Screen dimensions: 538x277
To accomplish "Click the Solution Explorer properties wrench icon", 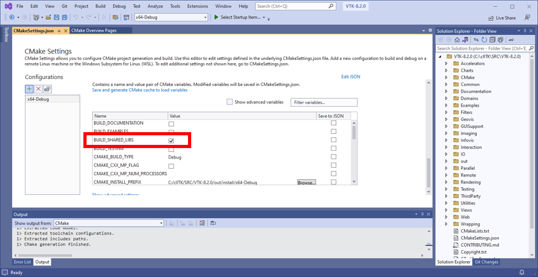I will click(x=511, y=40).
